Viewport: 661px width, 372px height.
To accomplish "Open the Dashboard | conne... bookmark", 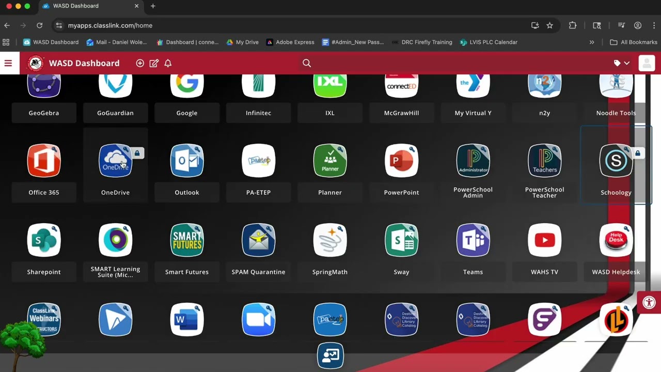I will click(x=187, y=42).
